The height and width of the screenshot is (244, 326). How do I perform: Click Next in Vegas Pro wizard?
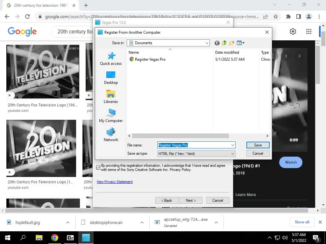point(191,200)
